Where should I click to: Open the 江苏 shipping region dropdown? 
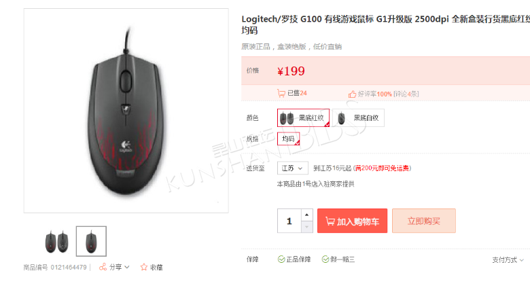pyautogui.click(x=292, y=168)
